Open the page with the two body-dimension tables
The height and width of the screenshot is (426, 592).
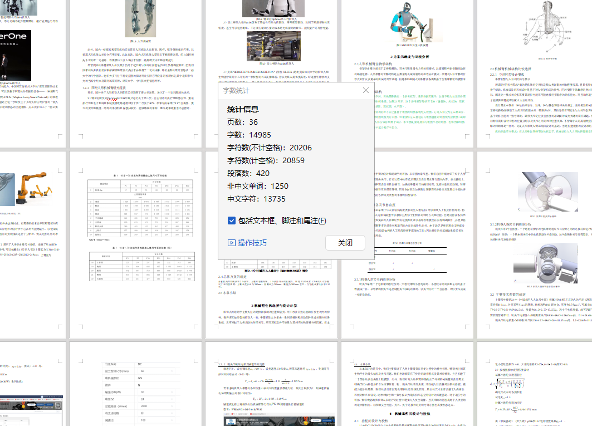[x=135, y=244]
